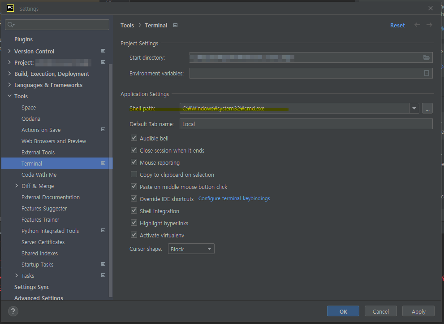Image resolution: width=444 pixels, height=324 pixels.
Task: Toggle Override IDE shortcuts checkbox
Action: pos(134,199)
